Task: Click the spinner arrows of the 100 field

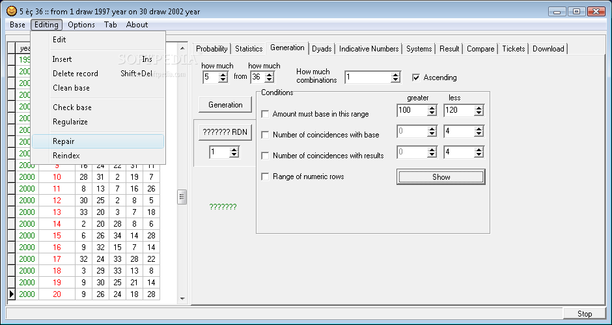Action: tap(432, 111)
